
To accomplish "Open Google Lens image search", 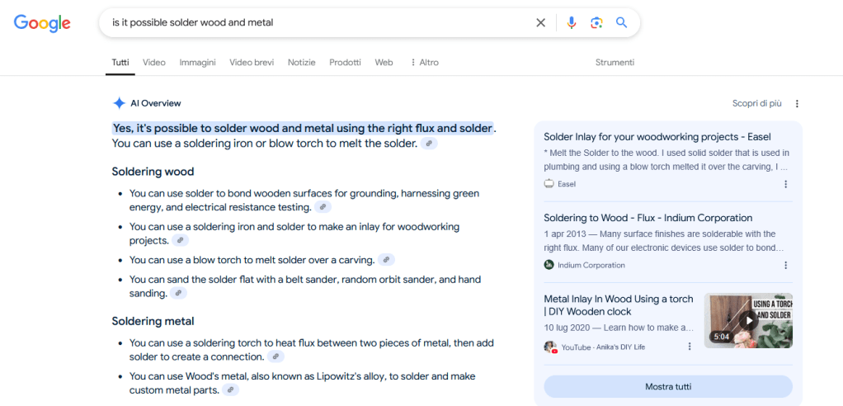I will click(x=596, y=23).
